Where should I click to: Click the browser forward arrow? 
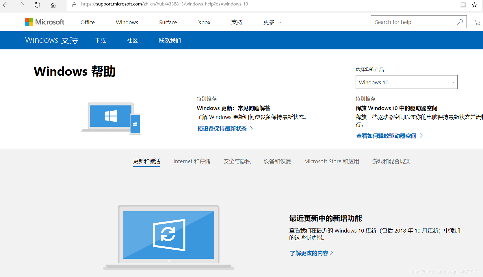[21, 5]
